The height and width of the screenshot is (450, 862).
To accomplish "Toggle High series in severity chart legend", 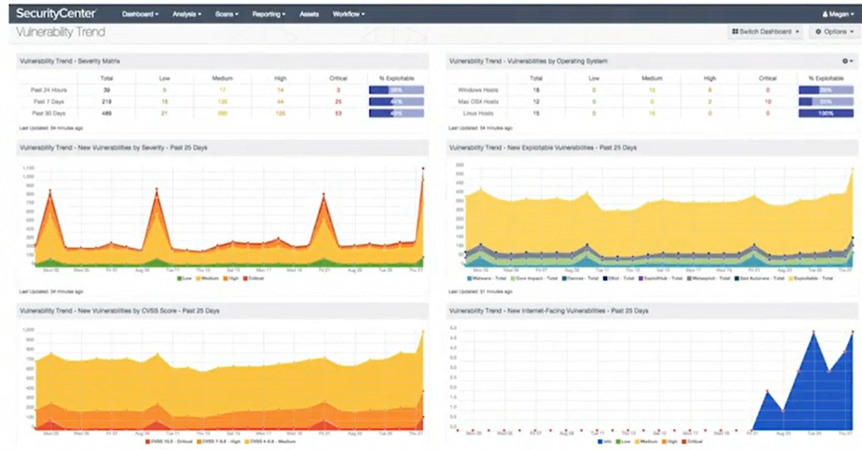I will point(231,278).
